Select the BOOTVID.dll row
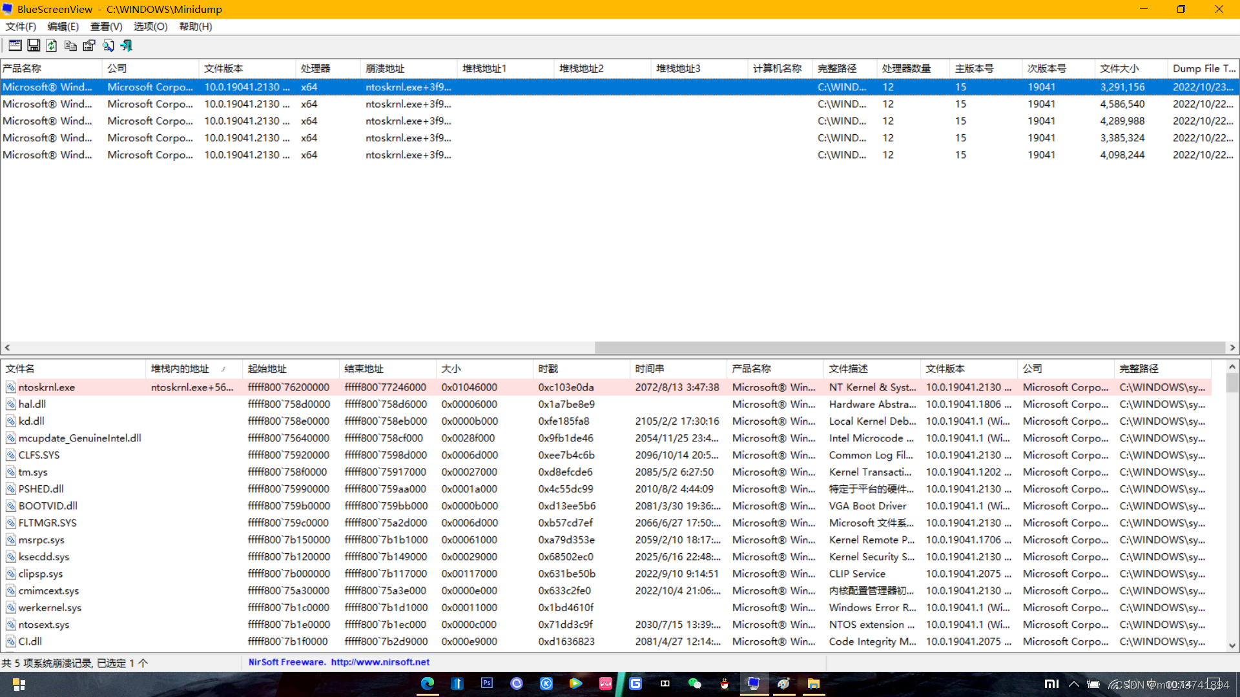 (x=605, y=506)
